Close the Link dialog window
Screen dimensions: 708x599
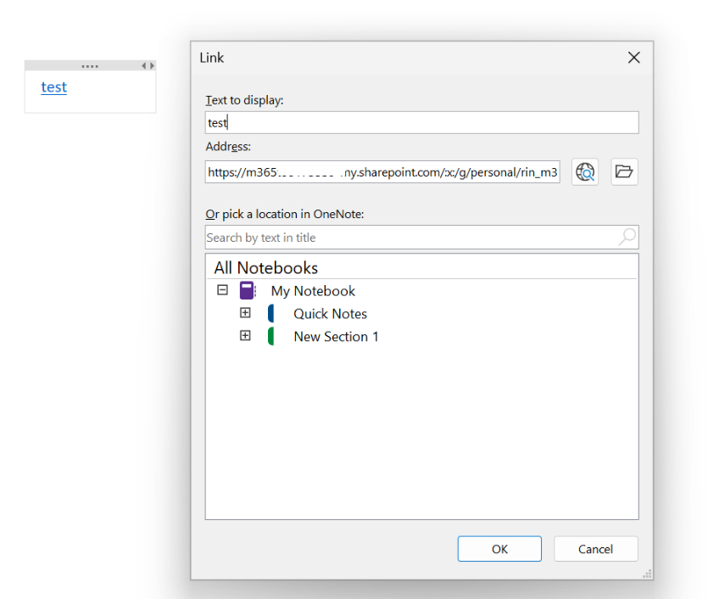[634, 58]
